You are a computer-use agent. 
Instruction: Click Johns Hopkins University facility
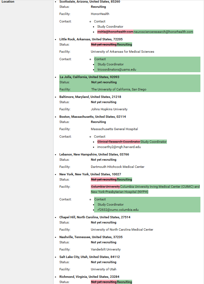(109, 109)
